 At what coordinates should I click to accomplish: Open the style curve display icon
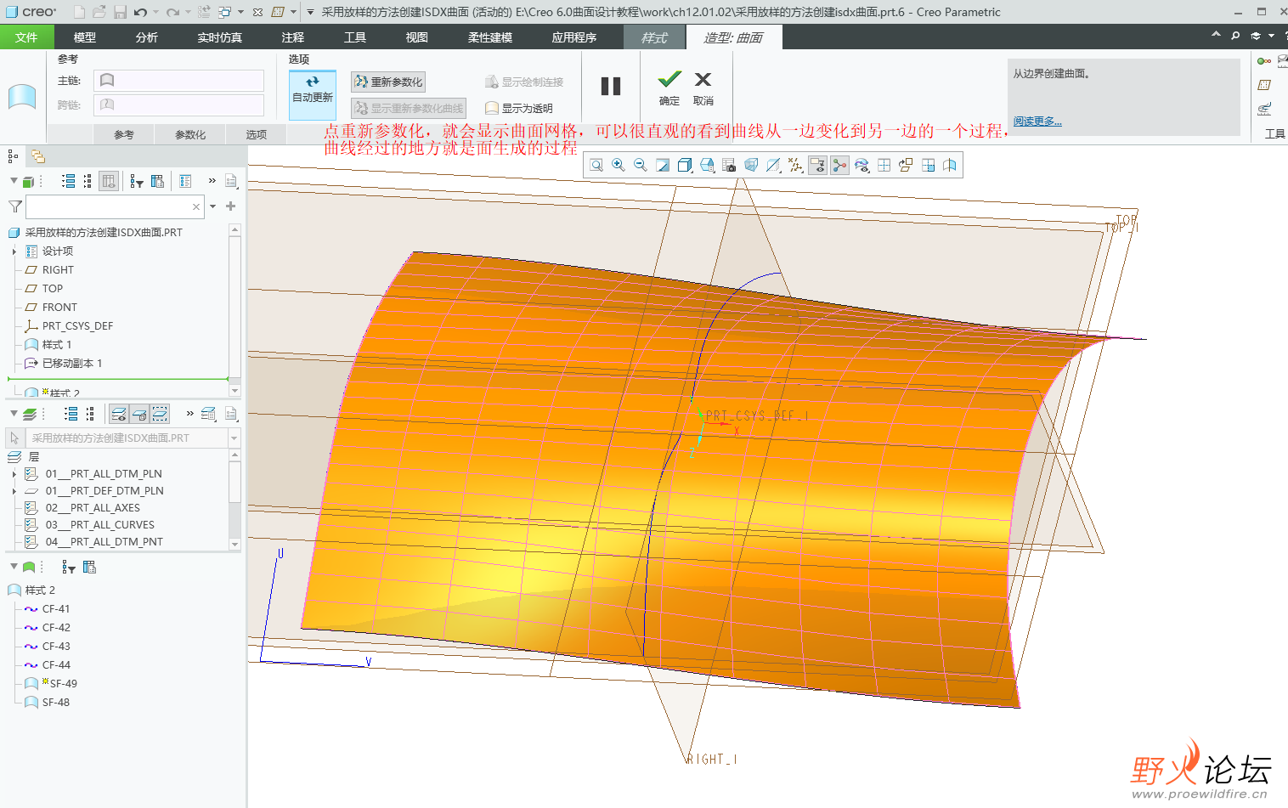861,165
